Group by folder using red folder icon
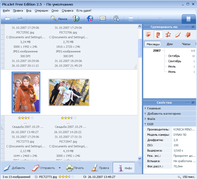This screenshot has height=180, width=197. (x=188, y=35)
